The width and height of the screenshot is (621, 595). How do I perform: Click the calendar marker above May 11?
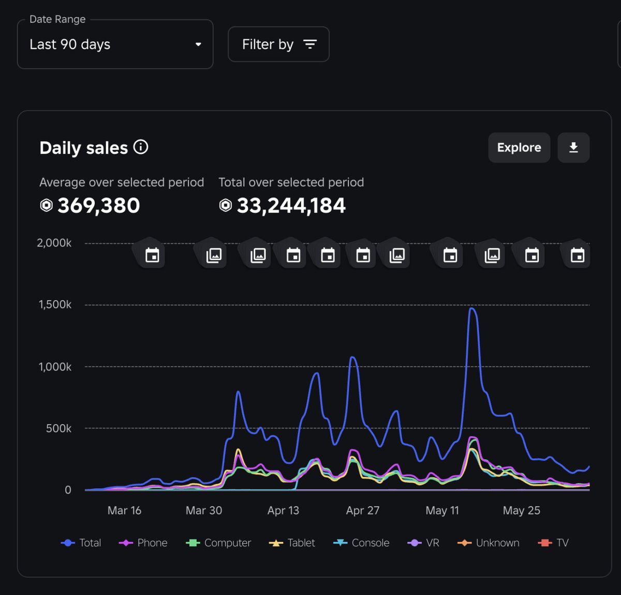(450, 255)
